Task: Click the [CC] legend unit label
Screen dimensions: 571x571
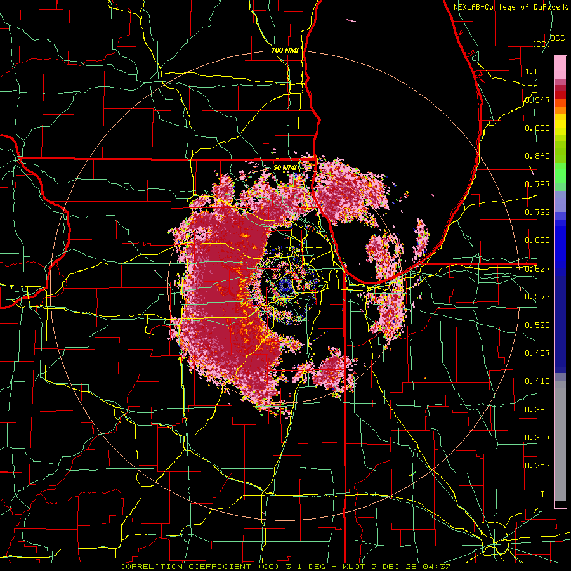Action: tap(541, 44)
